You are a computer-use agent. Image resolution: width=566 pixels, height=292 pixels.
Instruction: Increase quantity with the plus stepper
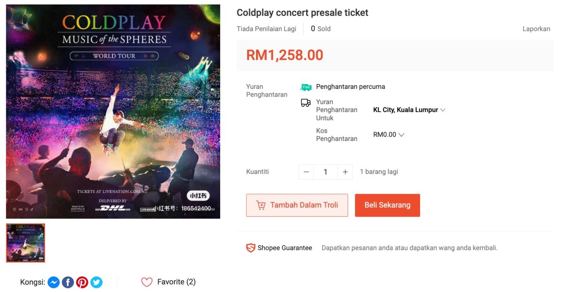344,172
